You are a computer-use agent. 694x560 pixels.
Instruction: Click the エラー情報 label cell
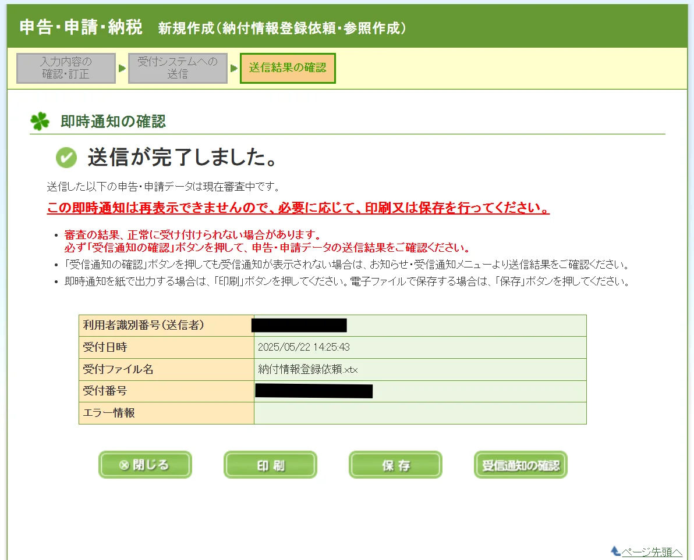pos(167,413)
